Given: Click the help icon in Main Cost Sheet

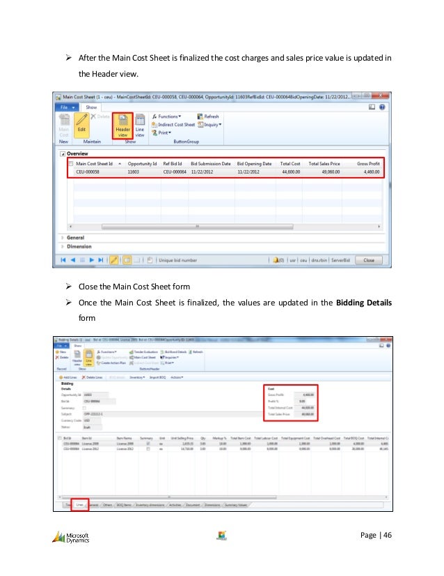Looking at the screenshot, I should (x=382, y=107).
